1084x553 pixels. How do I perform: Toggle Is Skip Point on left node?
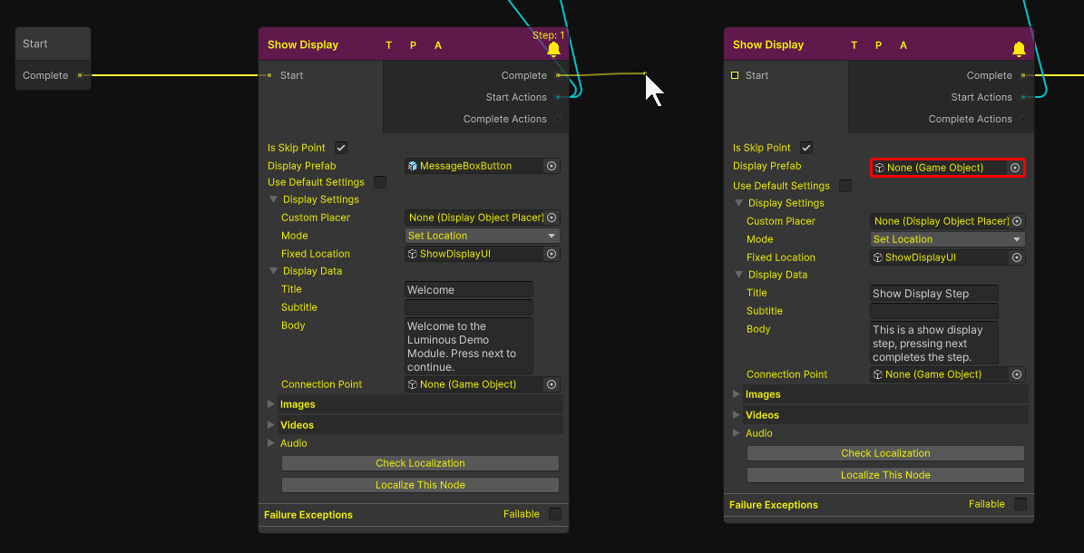(341, 148)
